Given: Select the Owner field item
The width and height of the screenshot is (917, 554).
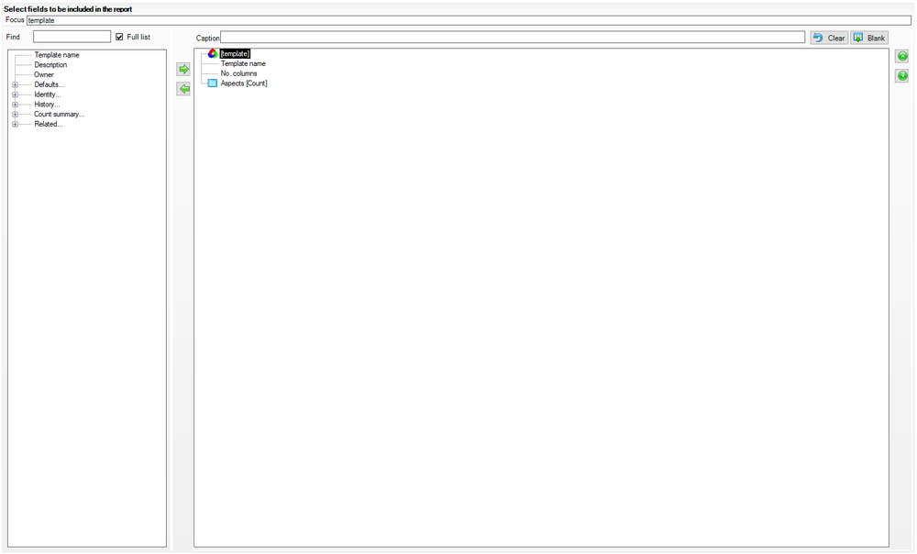Looking at the screenshot, I should (x=44, y=75).
